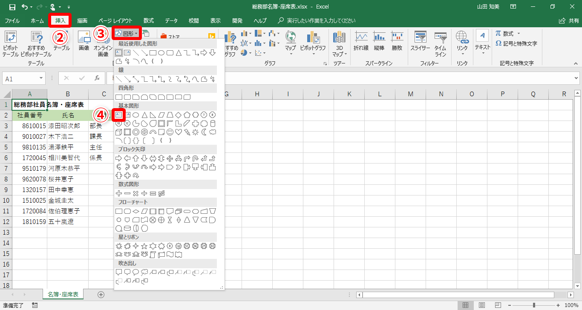
Task: Click the Undo icon
Action: pyautogui.click(x=25, y=7)
